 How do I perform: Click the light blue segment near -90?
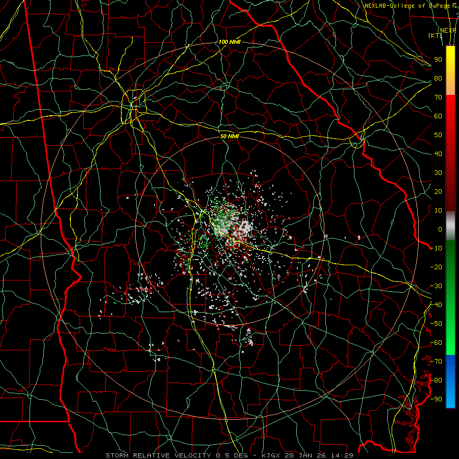[x=450, y=398]
